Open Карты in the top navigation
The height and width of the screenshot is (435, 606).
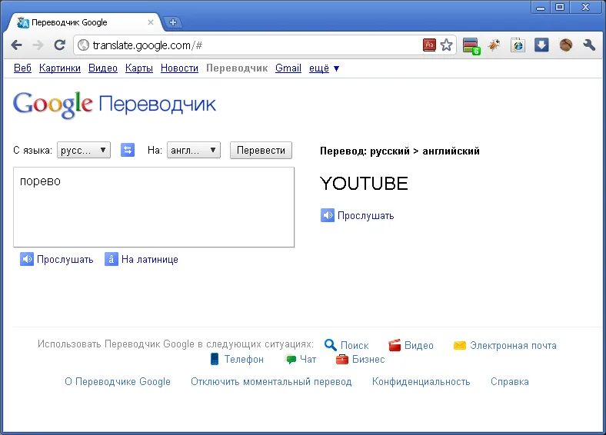click(139, 68)
